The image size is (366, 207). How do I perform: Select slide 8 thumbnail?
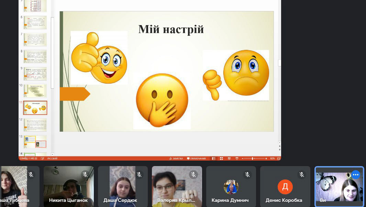tap(35, 56)
